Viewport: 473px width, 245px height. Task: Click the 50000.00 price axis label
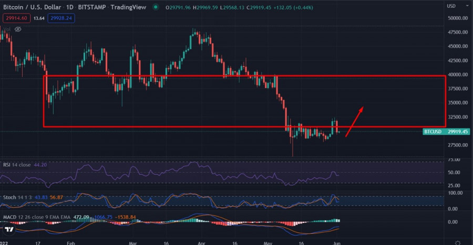click(x=458, y=18)
